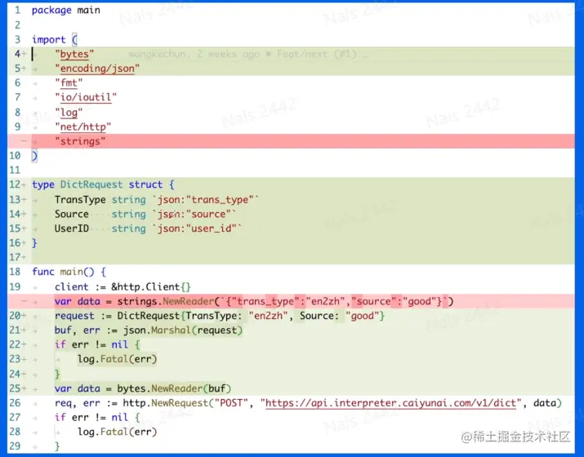
Task: Click the "struct" keyword on line 12
Action: click(145, 185)
